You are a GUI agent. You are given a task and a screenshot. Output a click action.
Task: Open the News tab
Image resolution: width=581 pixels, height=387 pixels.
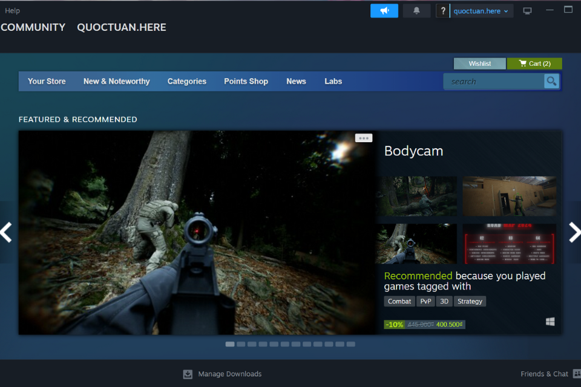296,81
